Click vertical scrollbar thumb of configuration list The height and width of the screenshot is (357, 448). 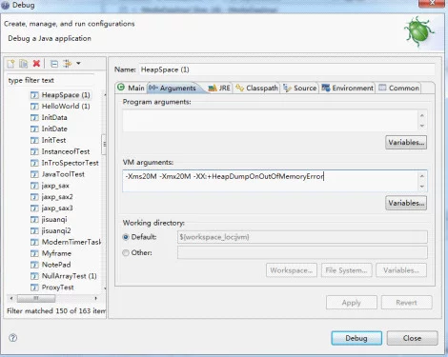[x=104, y=145]
